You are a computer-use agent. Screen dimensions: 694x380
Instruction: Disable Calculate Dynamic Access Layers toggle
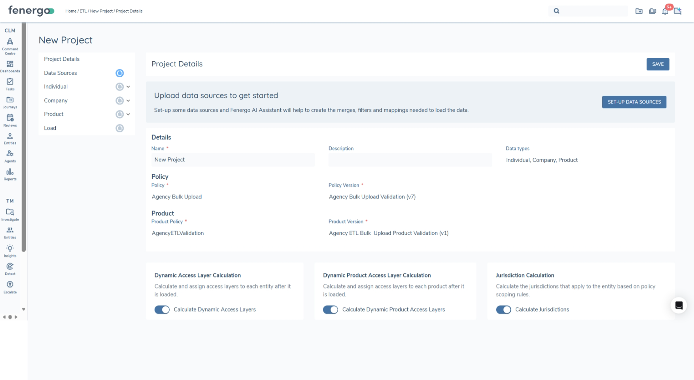point(162,310)
